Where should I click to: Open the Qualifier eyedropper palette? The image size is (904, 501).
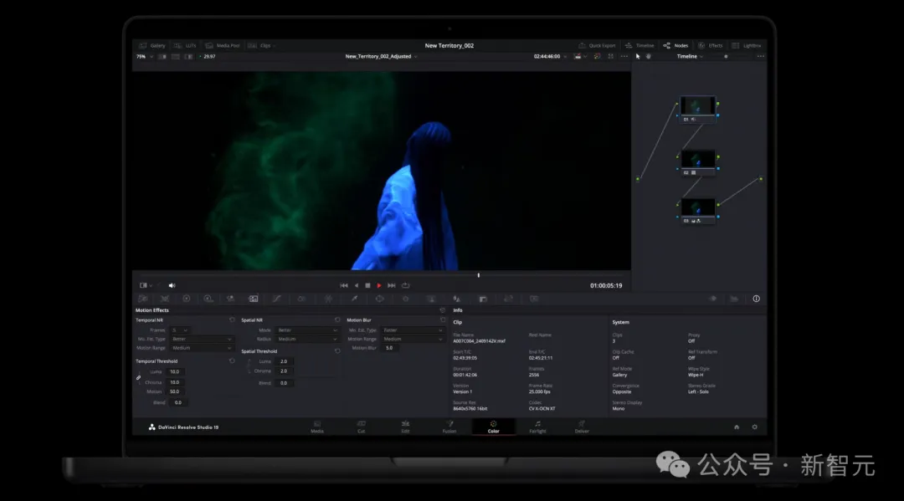[354, 299]
